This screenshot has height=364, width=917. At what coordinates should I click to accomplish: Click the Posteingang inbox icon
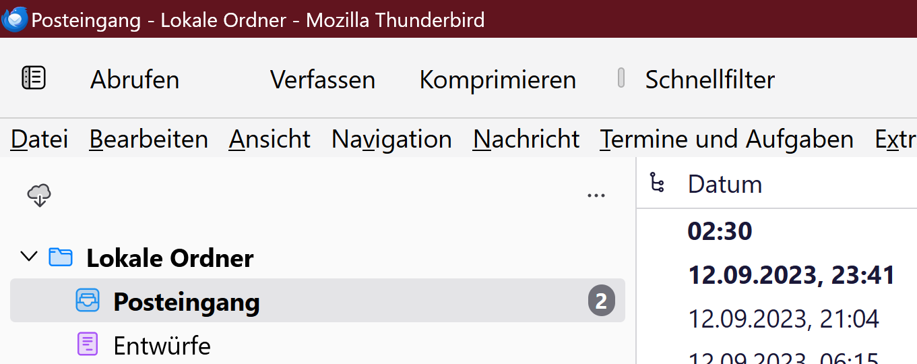[88, 301]
